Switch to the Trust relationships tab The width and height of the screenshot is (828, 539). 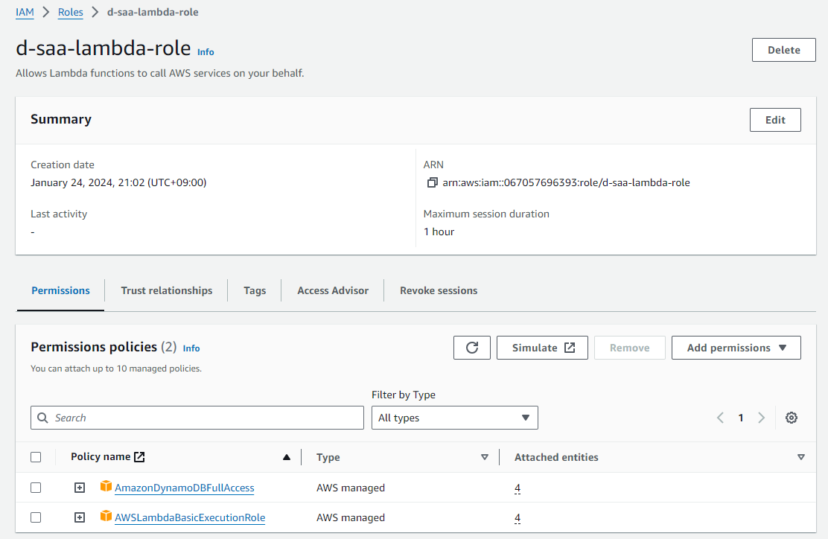point(167,290)
